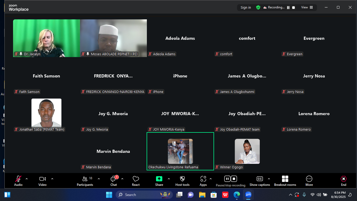Unmute microphone using Audio button
This screenshot has height=201, width=357.
point(18,181)
